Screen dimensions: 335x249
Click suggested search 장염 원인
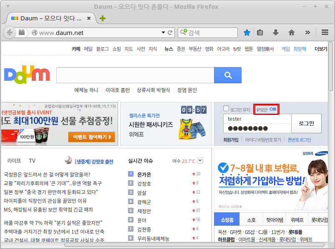point(187,90)
